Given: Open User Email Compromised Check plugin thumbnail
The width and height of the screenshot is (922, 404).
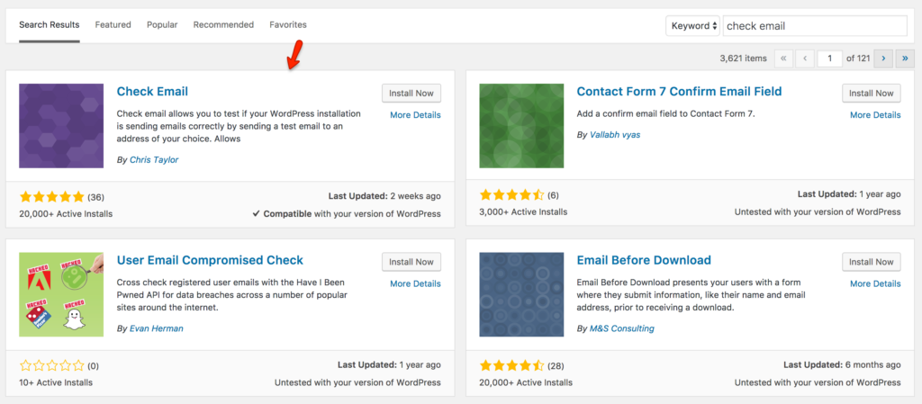Looking at the screenshot, I should click(x=61, y=295).
